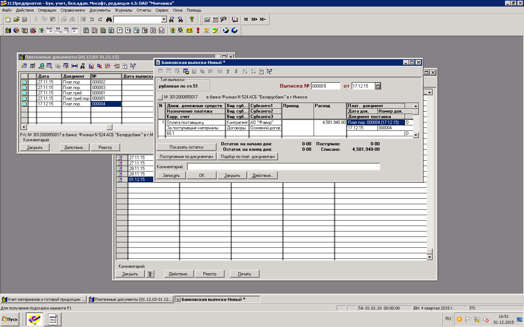The image size is (524, 327).
Task: Click the syntax assistant book icon
Action: [235, 19]
